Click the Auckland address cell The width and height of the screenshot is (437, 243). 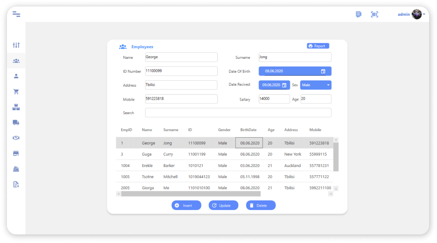click(292, 166)
